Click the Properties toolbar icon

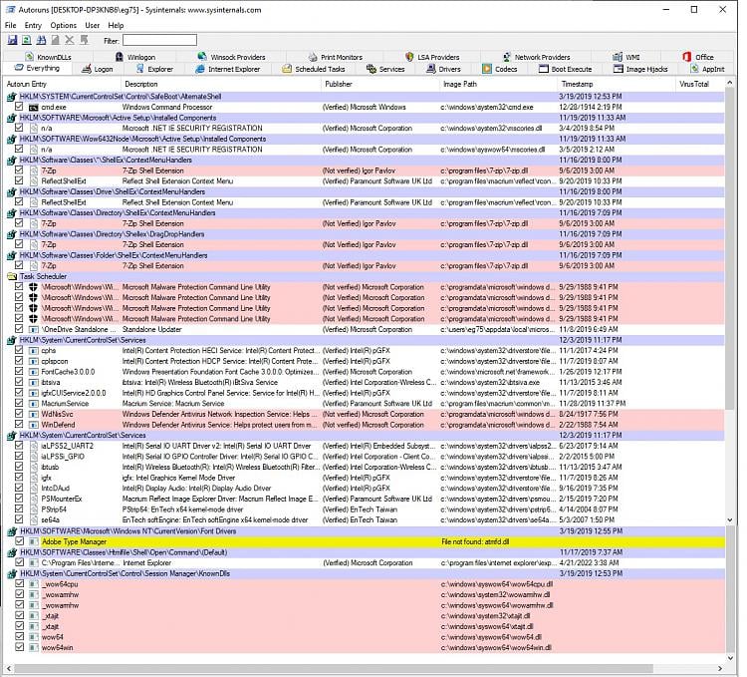(x=55, y=41)
